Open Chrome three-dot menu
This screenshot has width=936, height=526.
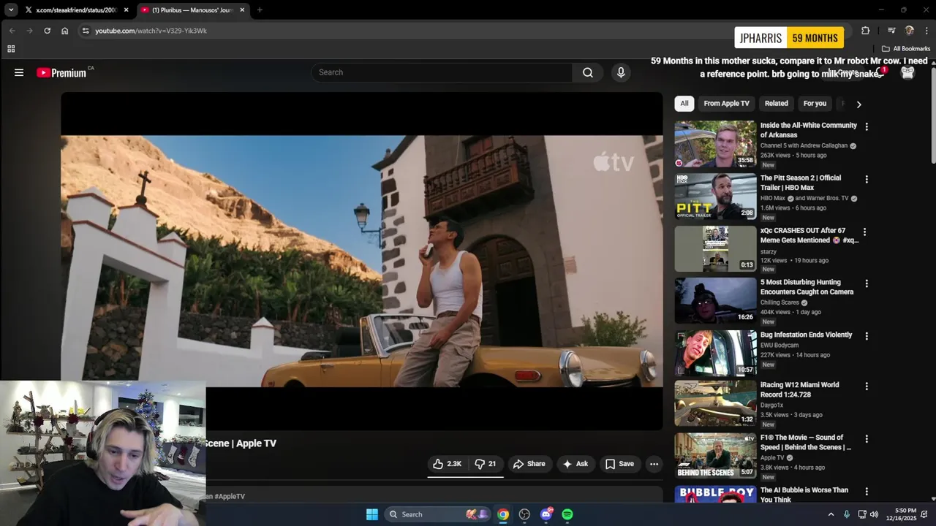click(926, 31)
